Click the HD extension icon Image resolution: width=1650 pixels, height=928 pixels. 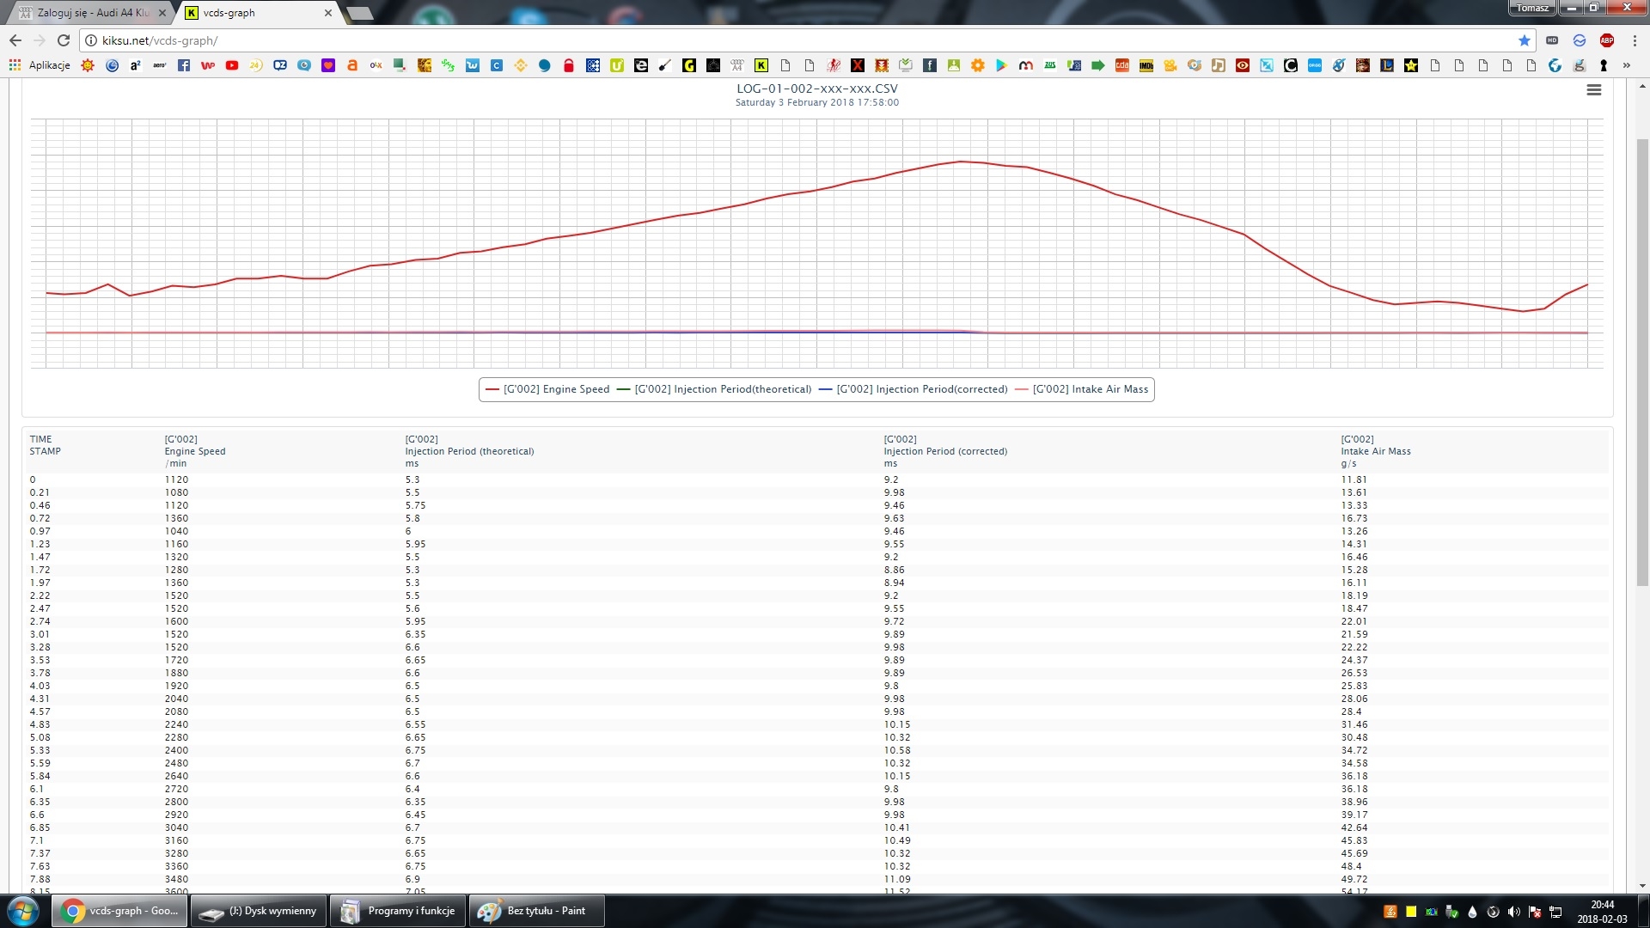pos(1552,40)
